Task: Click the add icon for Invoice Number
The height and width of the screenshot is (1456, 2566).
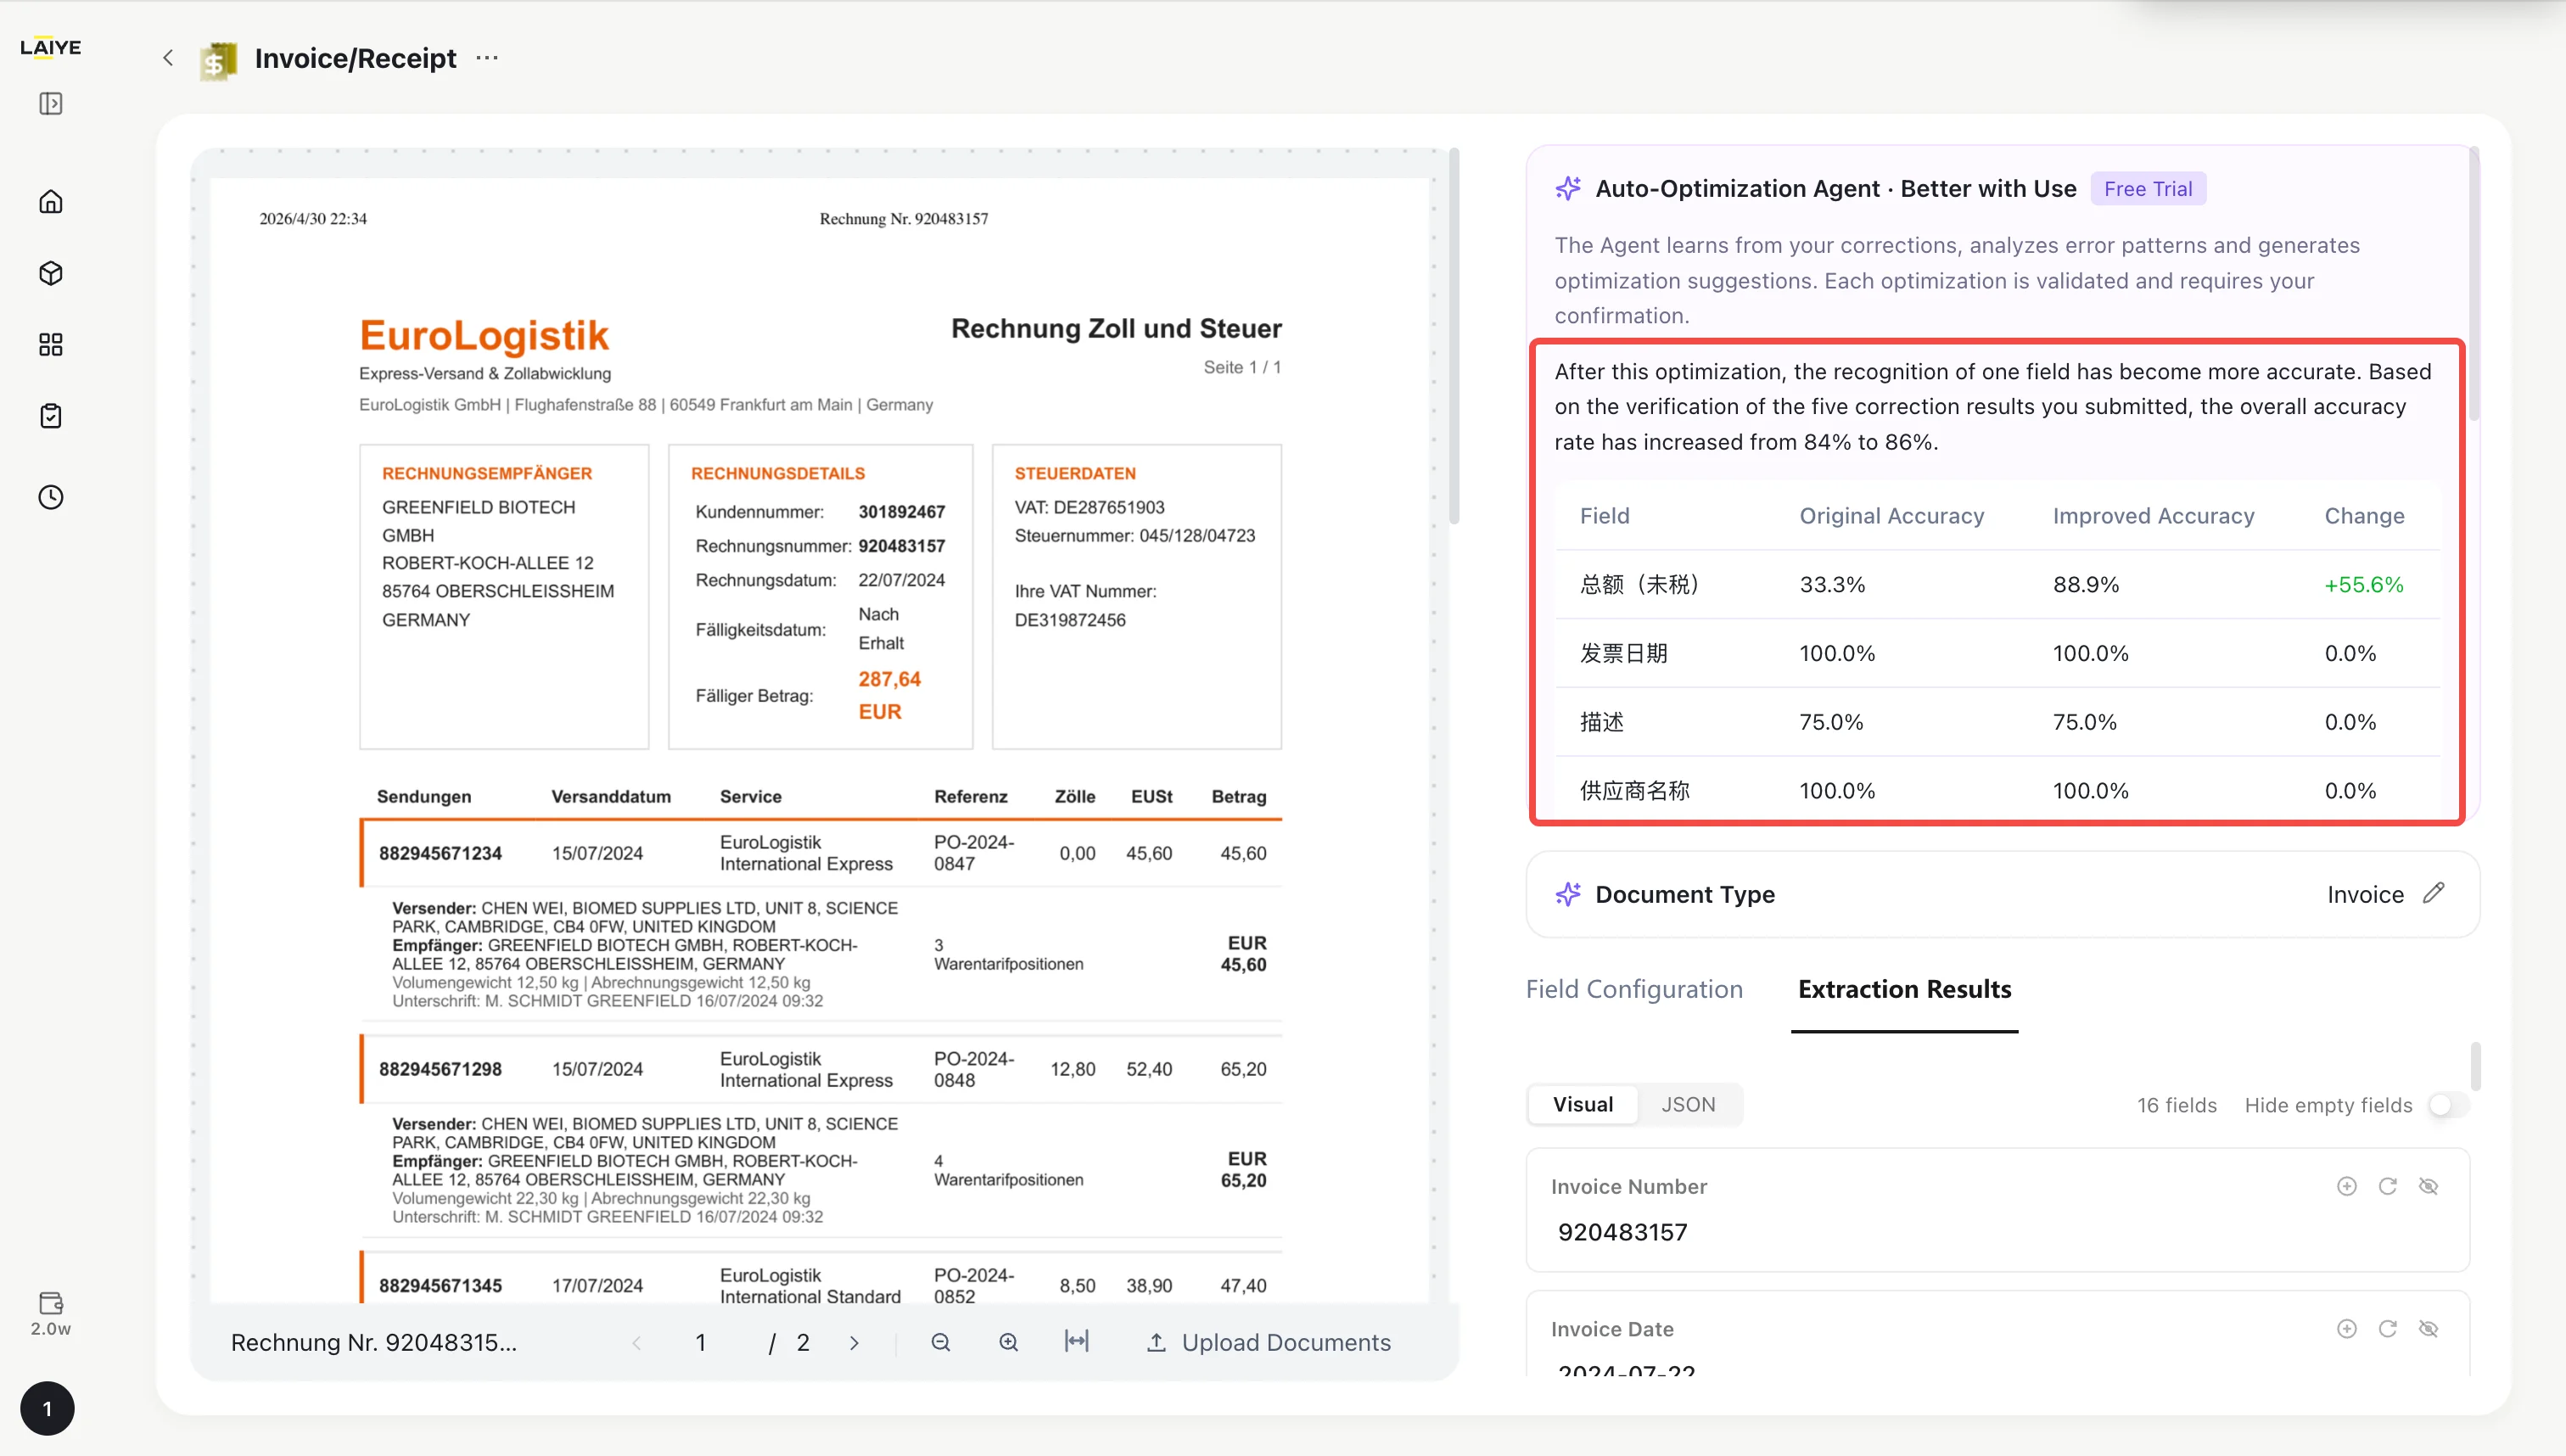Action: point(2347,1186)
